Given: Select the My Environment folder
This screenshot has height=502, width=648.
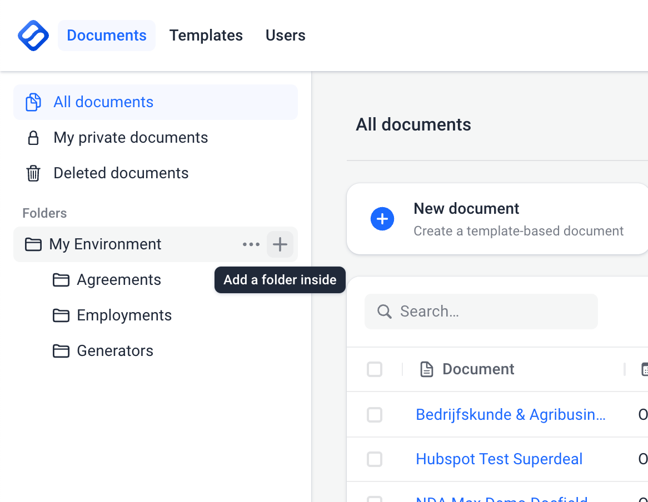Looking at the screenshot, I should [x=156, y=244].
